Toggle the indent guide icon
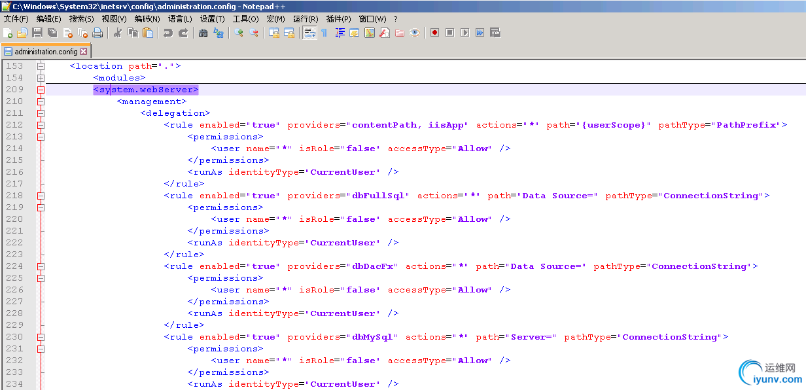This screenshot has height=390, width=806. click(x=340, y=33)
